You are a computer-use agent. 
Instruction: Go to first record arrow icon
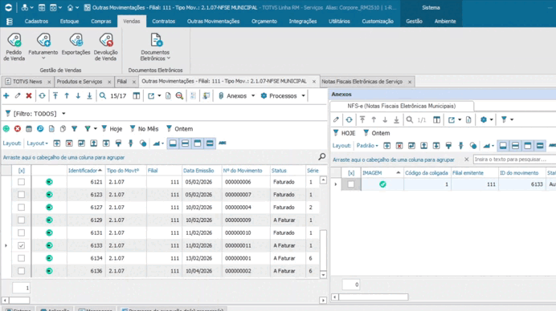[55, 96]
